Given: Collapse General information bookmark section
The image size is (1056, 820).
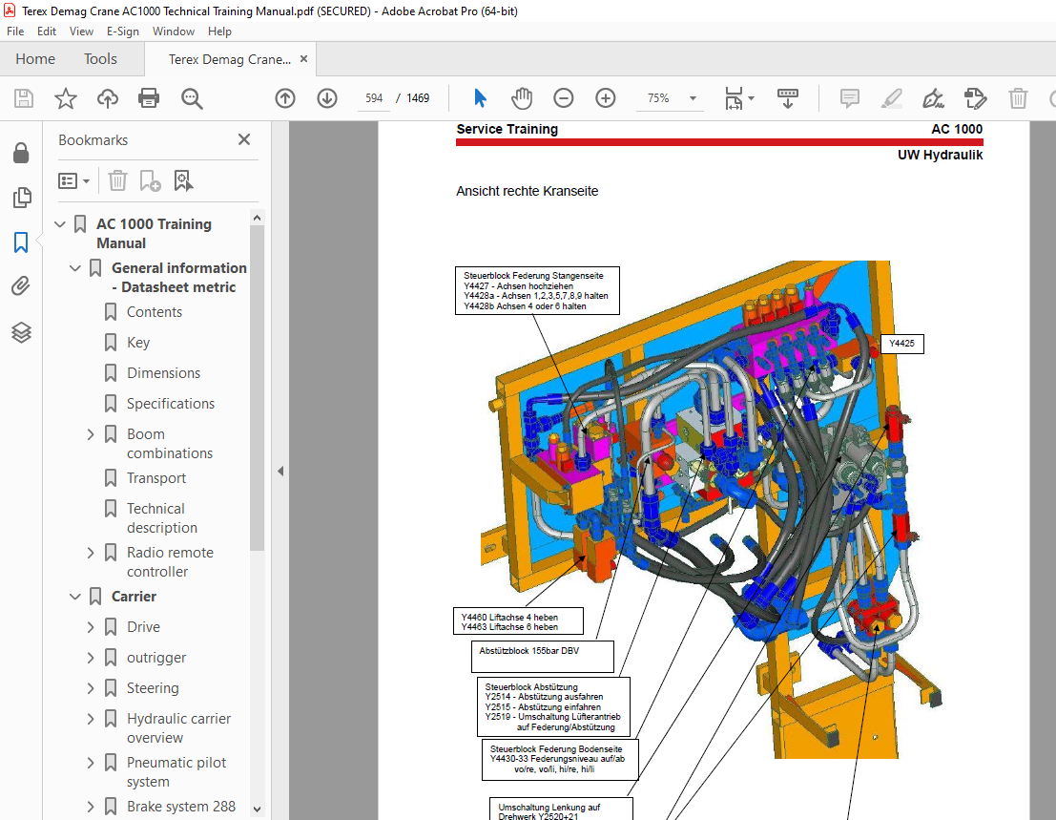Looking at the screenshot, I should pyautogui.click(x=74, y=268).
